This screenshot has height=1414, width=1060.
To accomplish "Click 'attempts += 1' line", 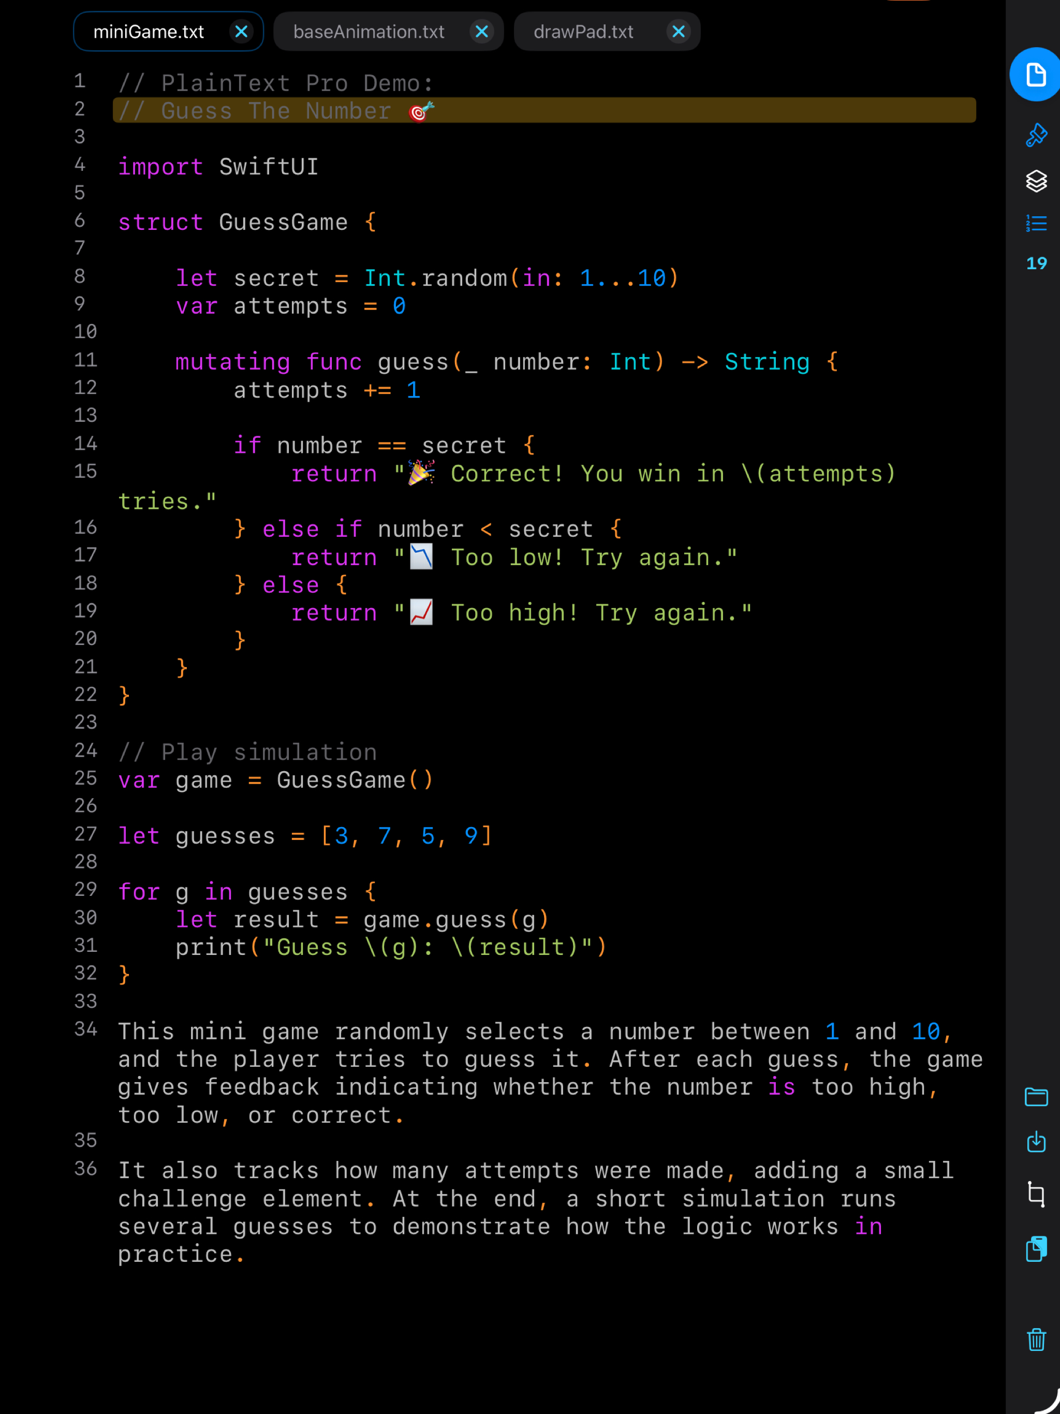I will [327, 390].
